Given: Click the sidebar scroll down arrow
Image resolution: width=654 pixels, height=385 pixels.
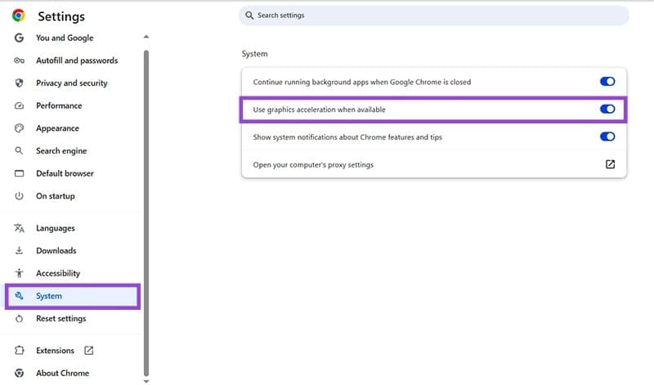Looking at the screenshot, I should [x=146, y=380].
